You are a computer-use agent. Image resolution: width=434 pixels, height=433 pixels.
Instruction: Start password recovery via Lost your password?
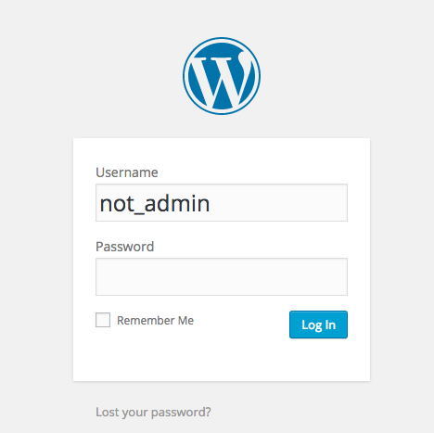(x=153, y=413)
